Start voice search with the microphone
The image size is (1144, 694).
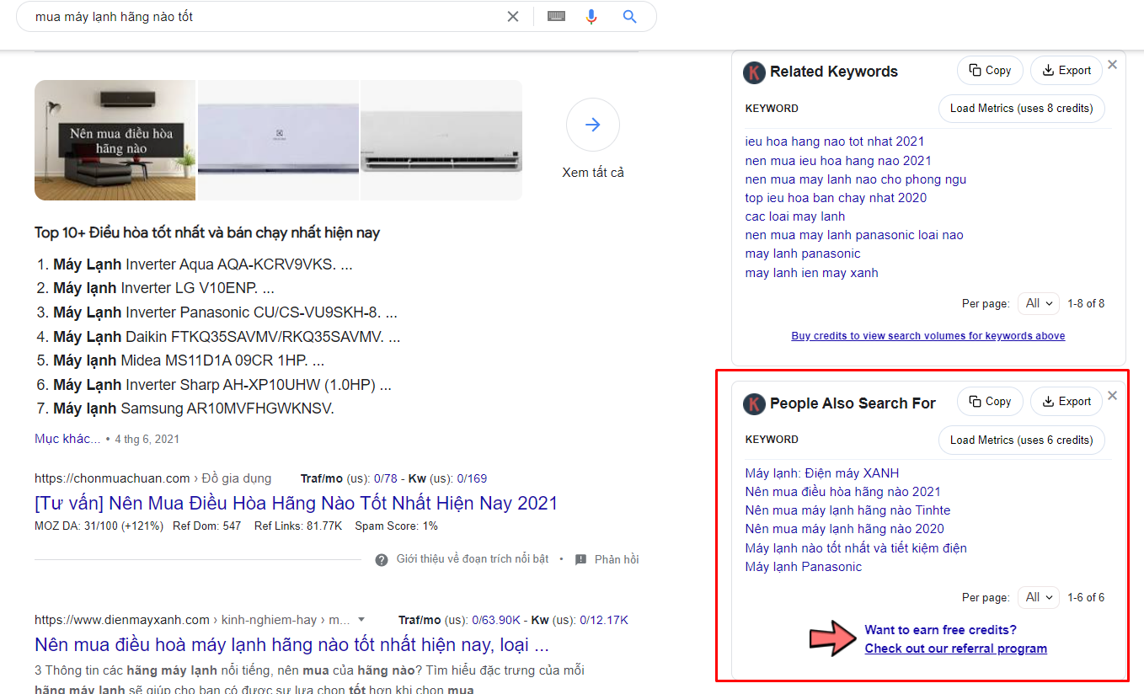591,17
